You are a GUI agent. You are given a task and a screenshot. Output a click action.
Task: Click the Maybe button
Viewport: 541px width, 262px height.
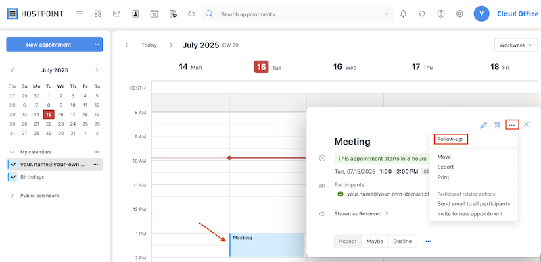point(375,241)
